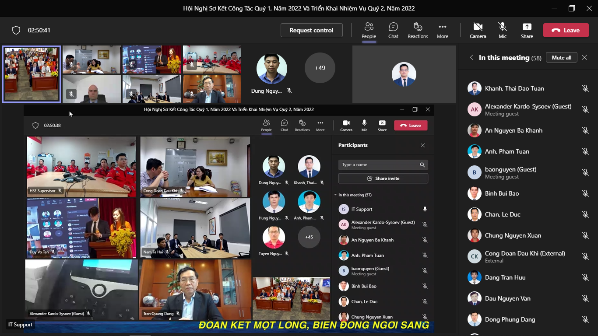Expand the +49 additional participants
The image size is (598, 336).
point(320,68)
